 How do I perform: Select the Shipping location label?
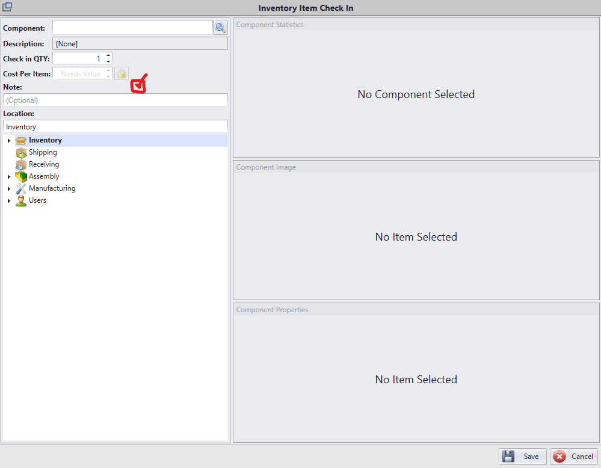pyautogui.click(x=43, y=152)
